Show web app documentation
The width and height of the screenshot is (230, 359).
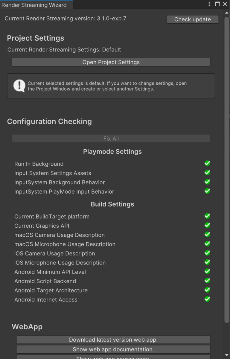pos(113,349)
